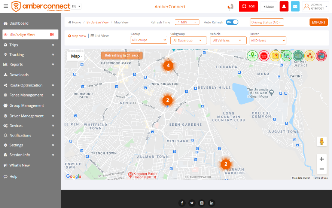
Task: Click the megaphone announcement icon
Action: (231, 7)
